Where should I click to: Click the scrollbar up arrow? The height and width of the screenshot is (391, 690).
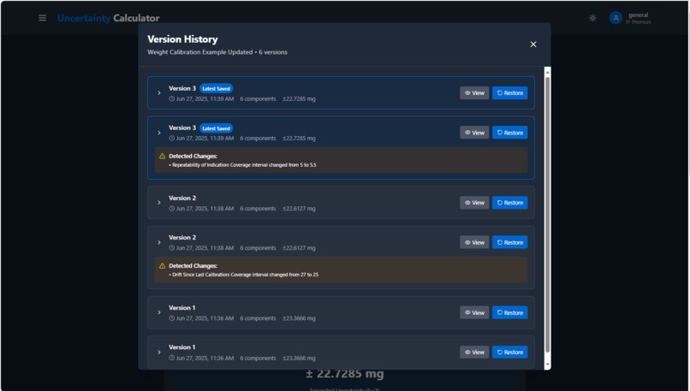point(547,72)
